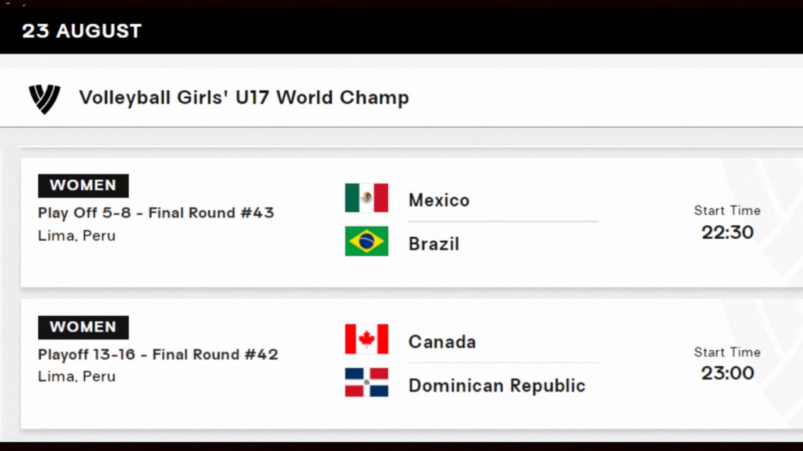Click the Dominican Republic flag icon
The image size is (803, 451).
[x=366, y=382]
